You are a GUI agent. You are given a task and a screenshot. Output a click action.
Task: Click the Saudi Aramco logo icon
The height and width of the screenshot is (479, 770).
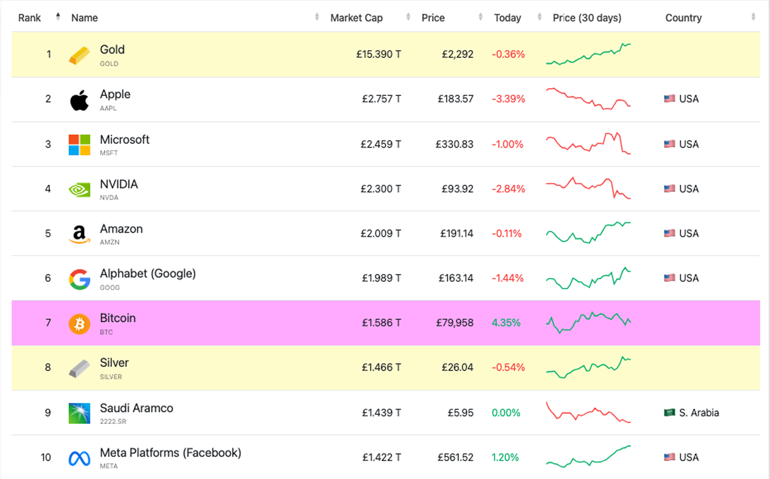[x=79, y=413]
